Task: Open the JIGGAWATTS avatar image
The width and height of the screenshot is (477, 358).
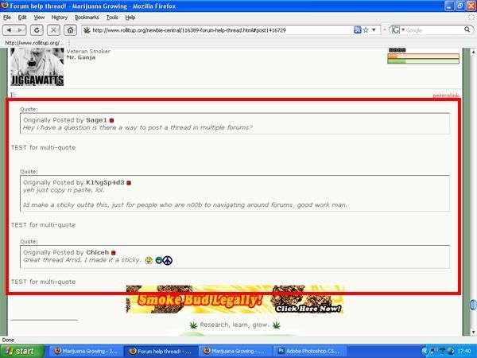Action: pos(37,67)
